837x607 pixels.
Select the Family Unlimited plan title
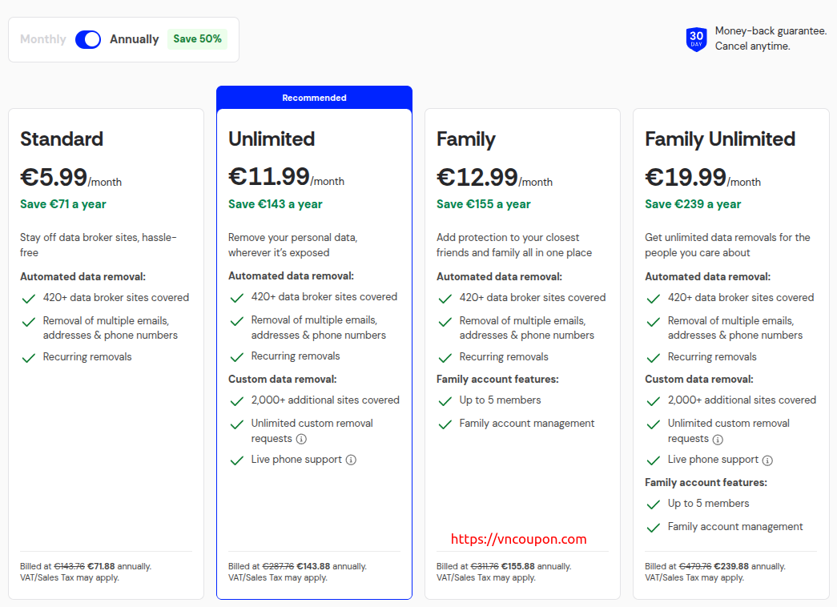719,139
